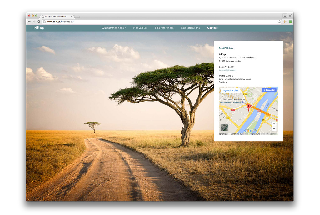Close the 'MK'up – Nos références' tab
The width and height of the screenshot is (320, 215).
pyautogui.click(x=72, y=16)
